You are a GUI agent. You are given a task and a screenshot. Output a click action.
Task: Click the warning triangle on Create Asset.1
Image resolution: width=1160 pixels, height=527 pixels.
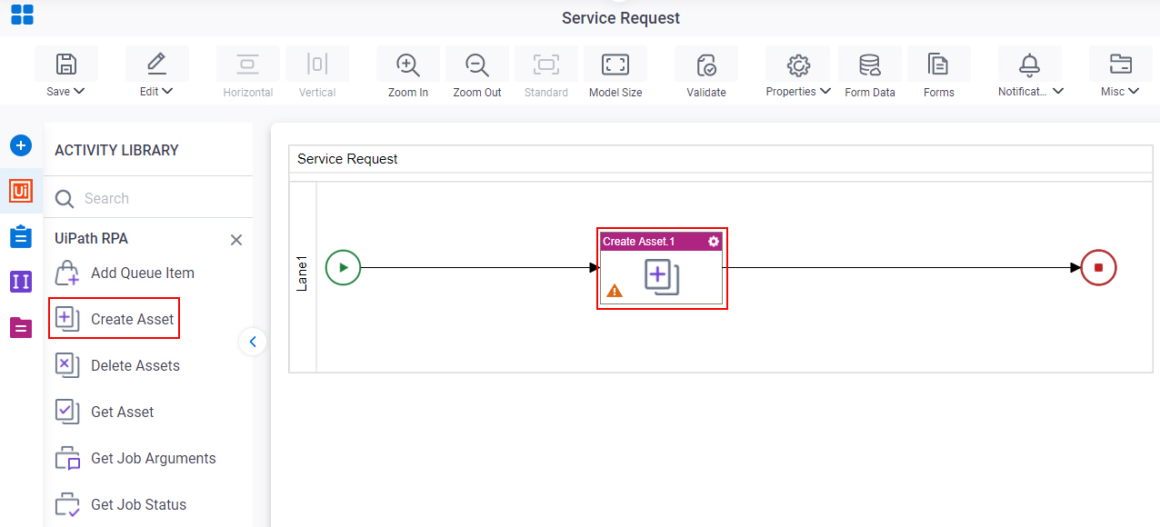tap(615, 291)
